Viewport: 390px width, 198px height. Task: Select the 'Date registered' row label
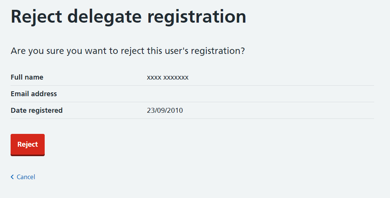point(37,111)
